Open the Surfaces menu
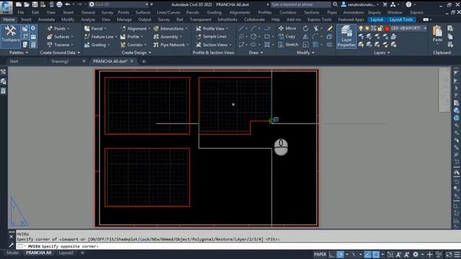Screen dimensions: 461x259 [x=143, y=12]
